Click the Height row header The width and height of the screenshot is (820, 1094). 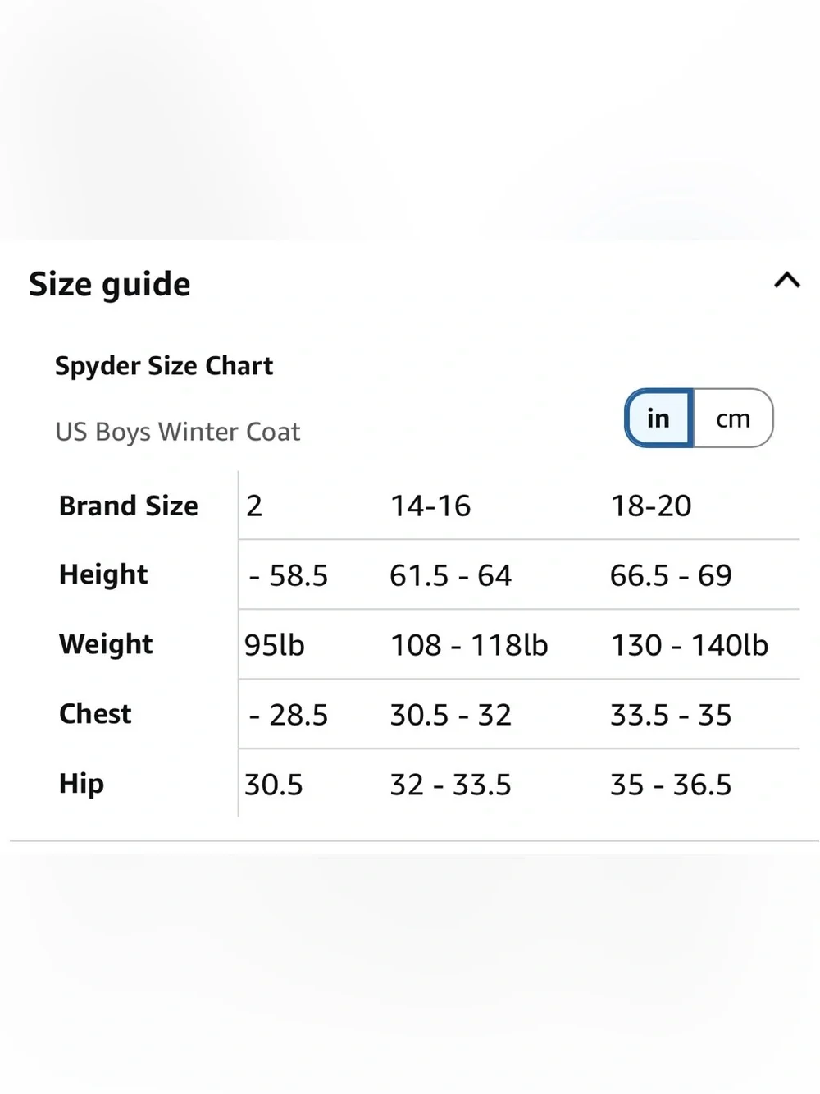coord(103,574)
